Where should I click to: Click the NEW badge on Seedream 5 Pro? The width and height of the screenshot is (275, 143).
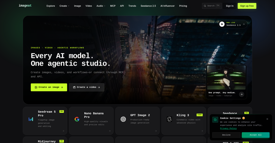(x=62, y=111)
